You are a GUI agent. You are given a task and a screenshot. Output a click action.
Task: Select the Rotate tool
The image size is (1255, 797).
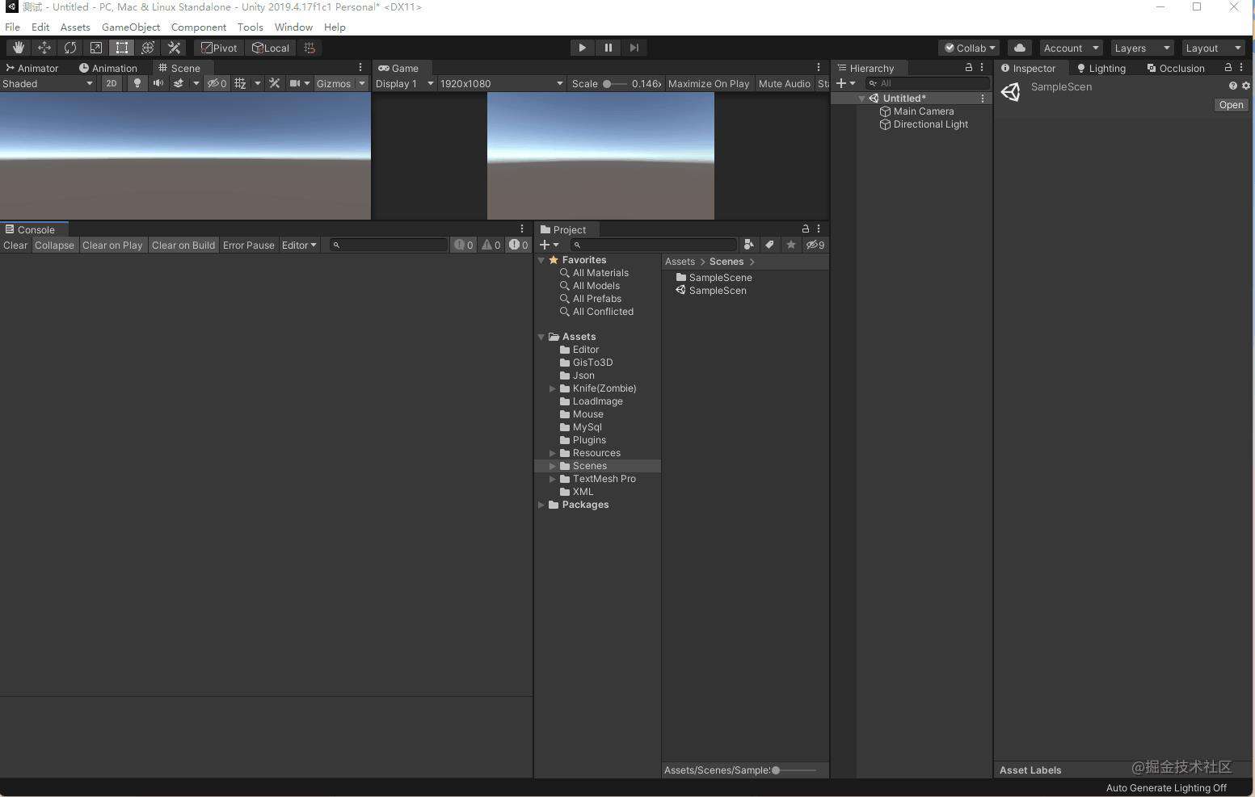(x=69, y=48)
